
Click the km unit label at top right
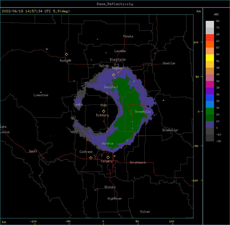coord(199,11)
